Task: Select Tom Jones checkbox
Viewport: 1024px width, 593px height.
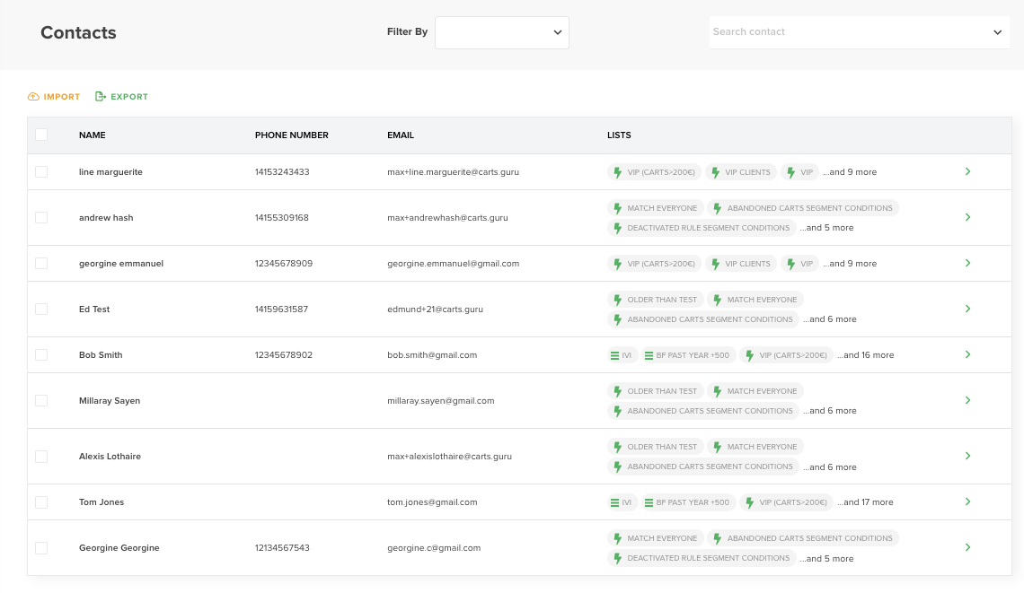Action: 41,502
